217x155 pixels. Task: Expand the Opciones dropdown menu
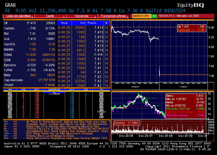click(81, 16)
